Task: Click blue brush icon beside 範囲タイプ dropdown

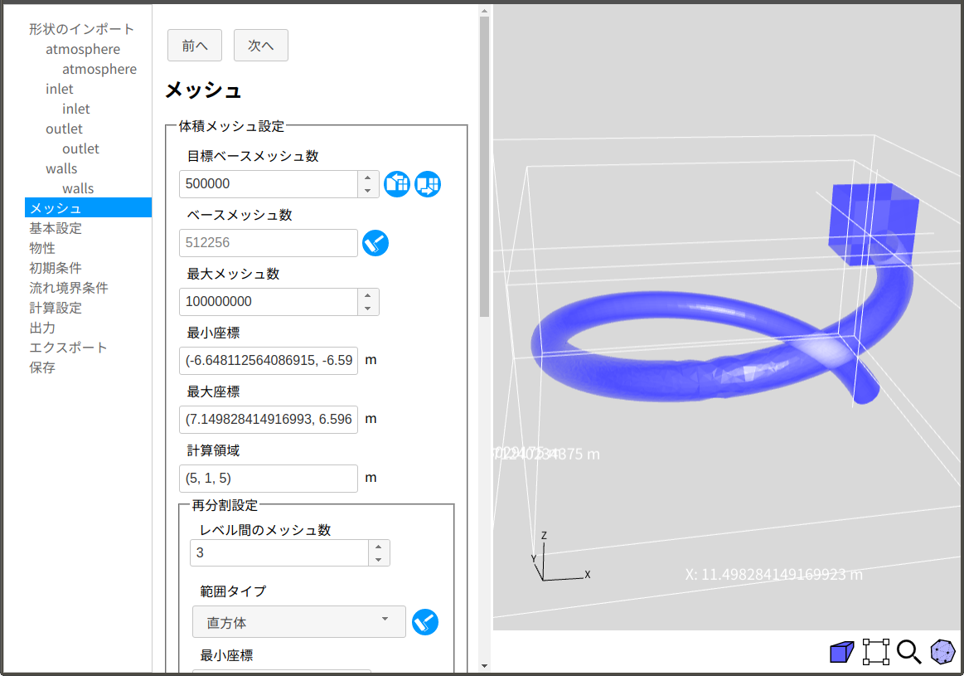Action: 425,622
